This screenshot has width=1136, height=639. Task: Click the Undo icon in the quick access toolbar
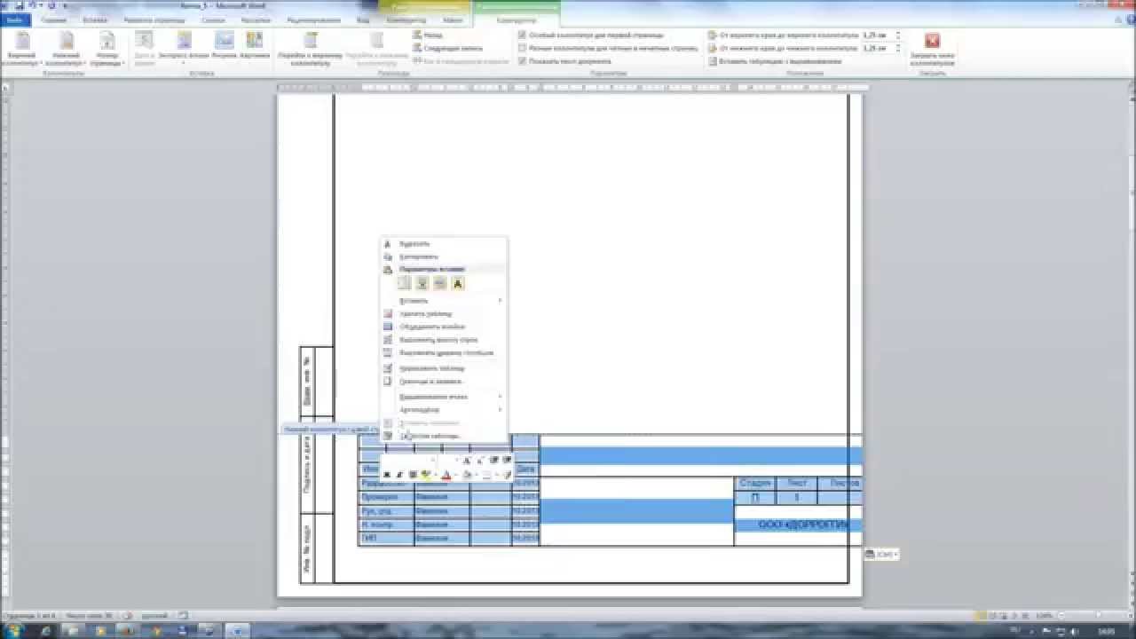[x=32, y=5]
